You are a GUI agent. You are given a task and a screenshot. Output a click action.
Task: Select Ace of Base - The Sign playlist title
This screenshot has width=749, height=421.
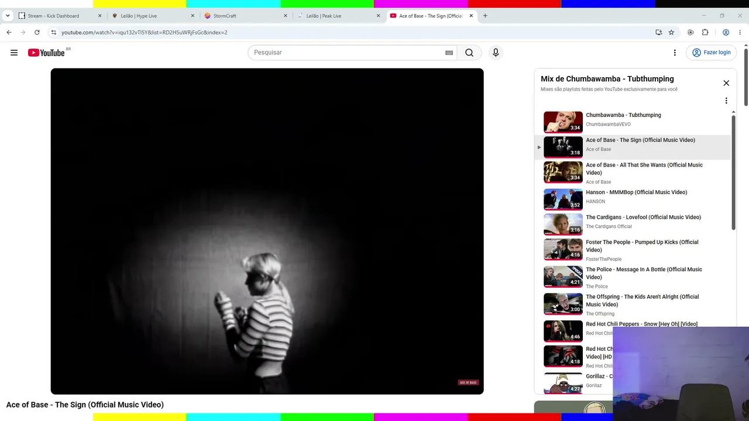tap(641, 140)
